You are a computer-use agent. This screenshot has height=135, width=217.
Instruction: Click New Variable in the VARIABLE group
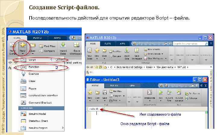(x=152, y=49)
